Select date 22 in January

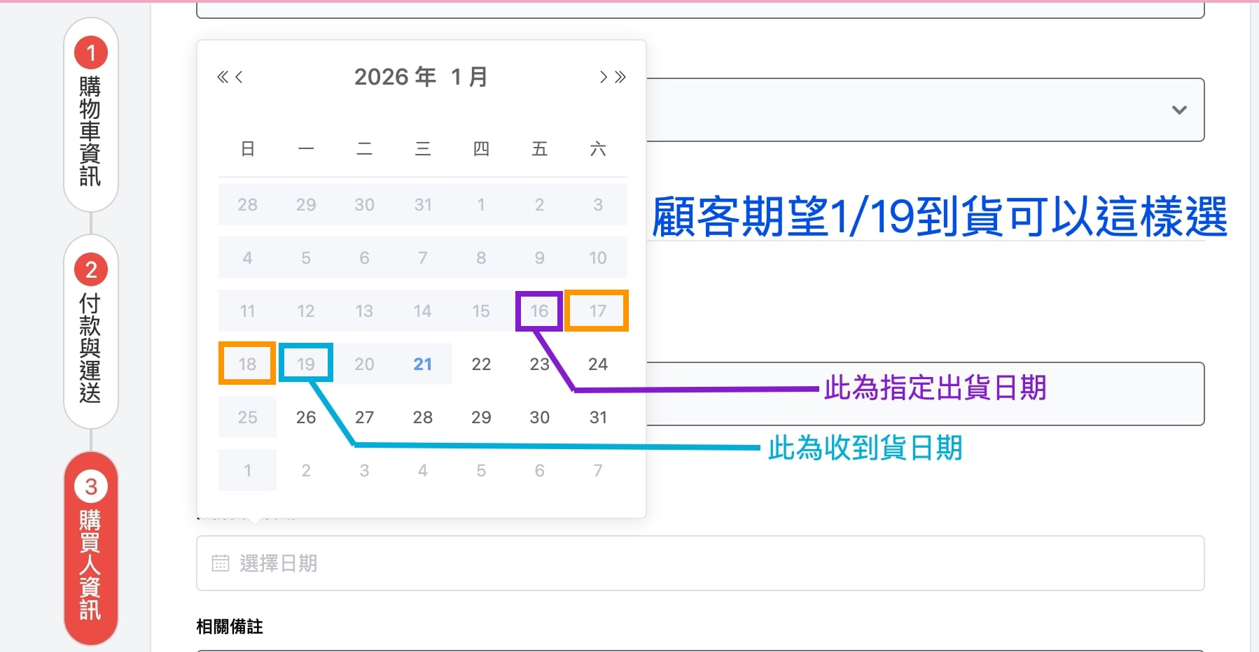(481, 364)
